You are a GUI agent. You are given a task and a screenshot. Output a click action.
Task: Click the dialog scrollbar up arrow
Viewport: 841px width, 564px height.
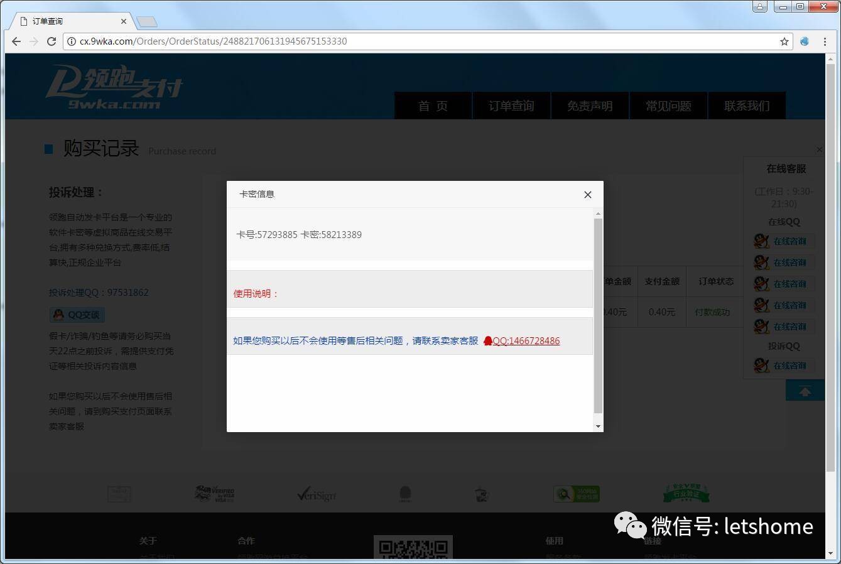click(598, 214)
